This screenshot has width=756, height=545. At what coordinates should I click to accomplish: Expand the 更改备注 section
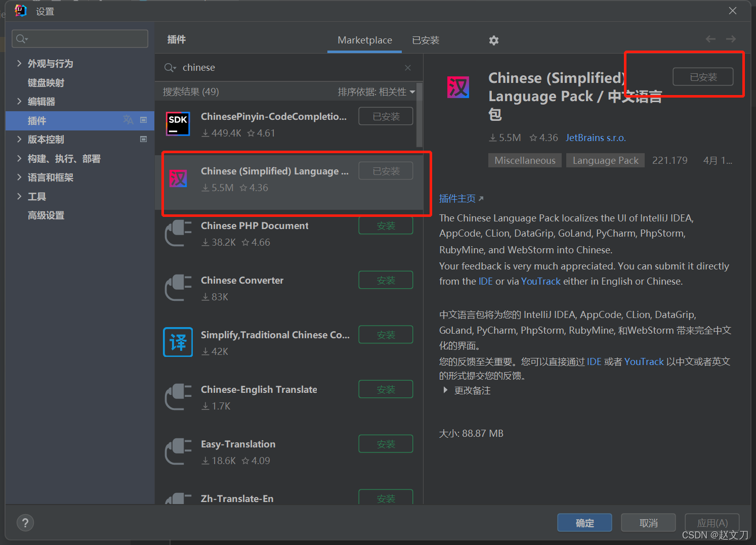(445, 390)
